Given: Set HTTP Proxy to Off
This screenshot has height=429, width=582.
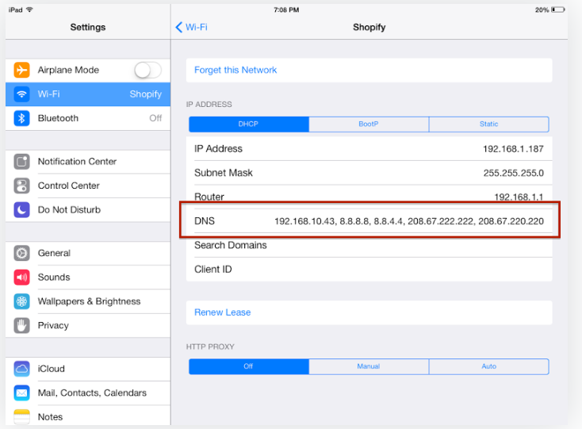Looking at the screenshot, I should pyautogui.click(x=249, y=366).
